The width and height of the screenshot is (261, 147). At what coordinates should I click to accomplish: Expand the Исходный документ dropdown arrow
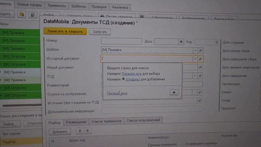point(195,59)
